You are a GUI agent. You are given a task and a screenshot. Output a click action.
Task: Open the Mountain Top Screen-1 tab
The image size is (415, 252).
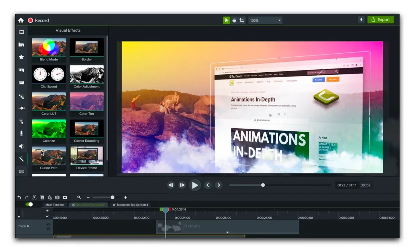coord(133,205)
